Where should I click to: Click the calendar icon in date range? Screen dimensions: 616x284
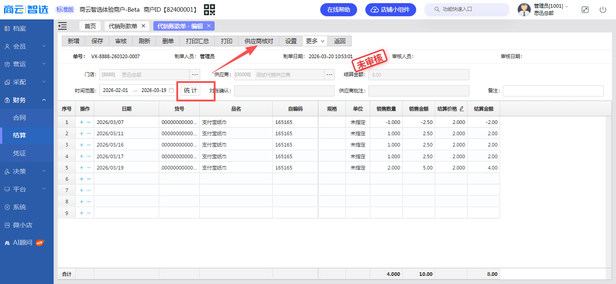(x=171, y=90)
